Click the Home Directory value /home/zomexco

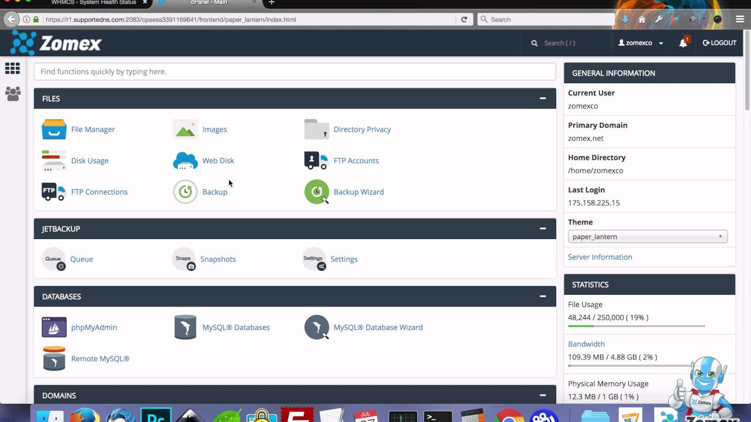[596, 171]
